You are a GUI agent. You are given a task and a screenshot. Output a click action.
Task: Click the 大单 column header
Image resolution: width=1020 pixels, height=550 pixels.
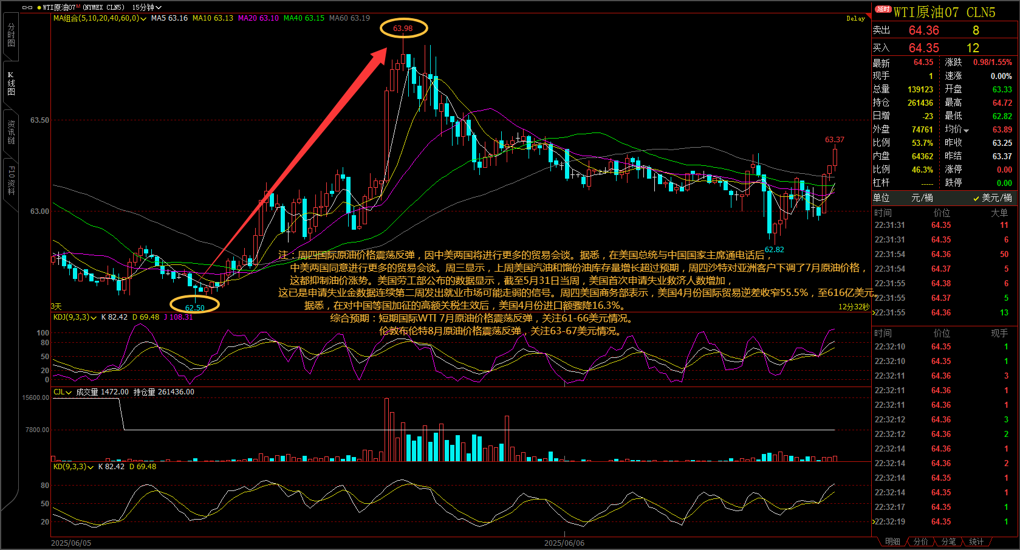click(999, 213)
